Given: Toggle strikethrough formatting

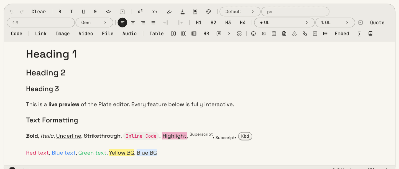Looking at the screenshot, I should coord(95,12).
